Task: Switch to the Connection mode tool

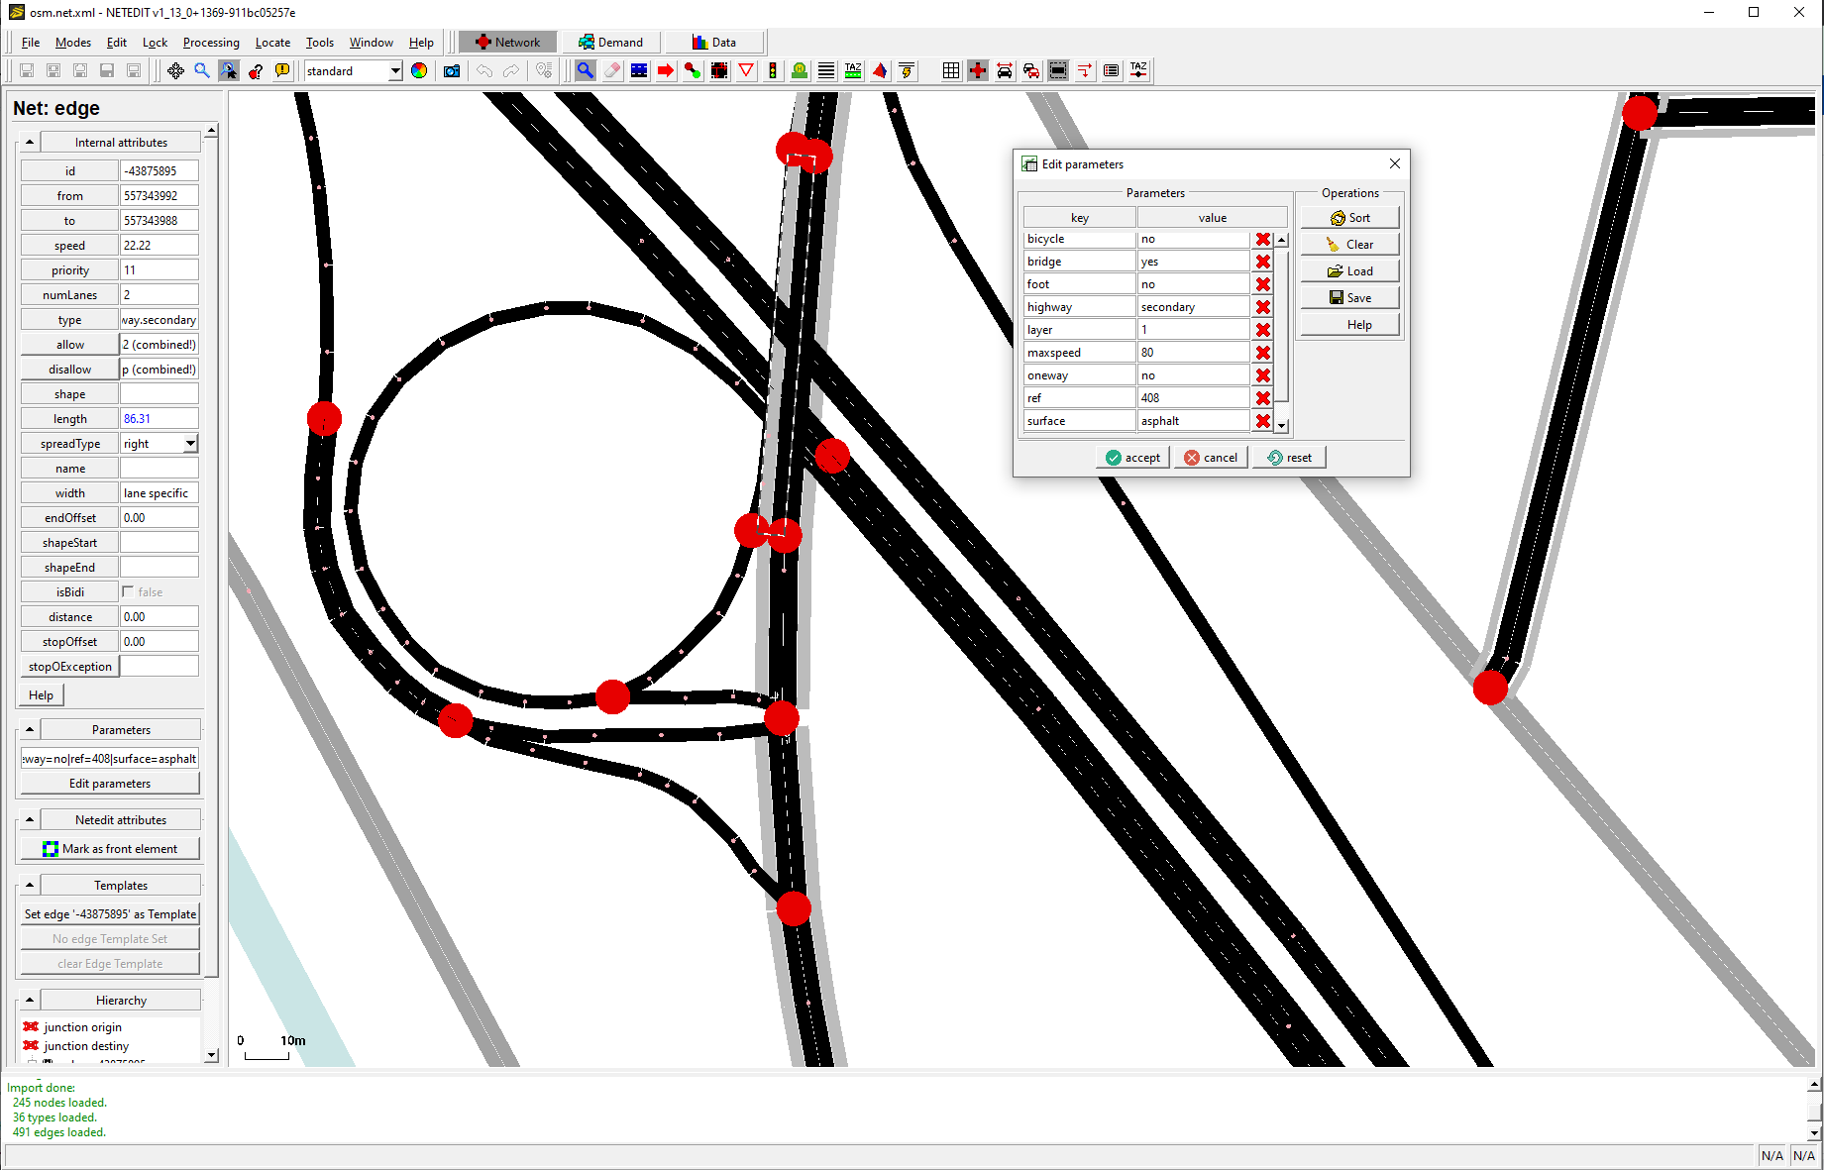Action: click(719, 70)
